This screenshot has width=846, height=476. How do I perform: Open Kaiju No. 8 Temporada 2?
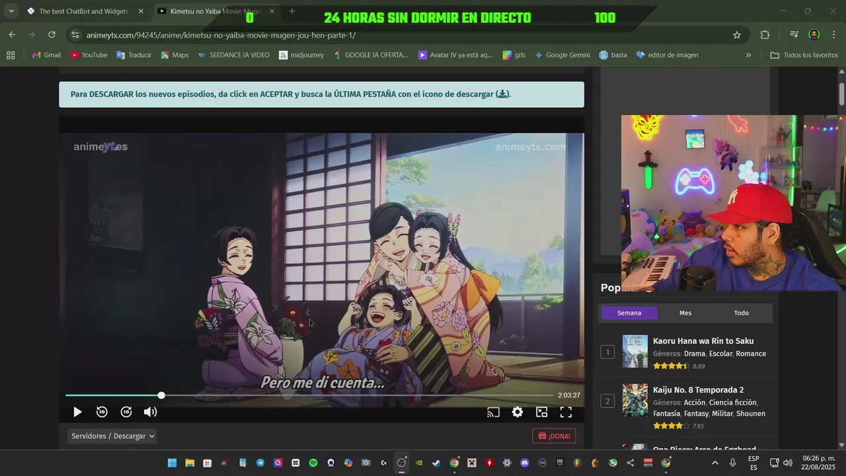point(698,390)
